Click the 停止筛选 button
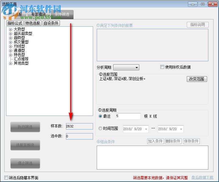Image resolution: width=219 pixels, height=182 pixels. pyautogui.click(x=25, y=163)
